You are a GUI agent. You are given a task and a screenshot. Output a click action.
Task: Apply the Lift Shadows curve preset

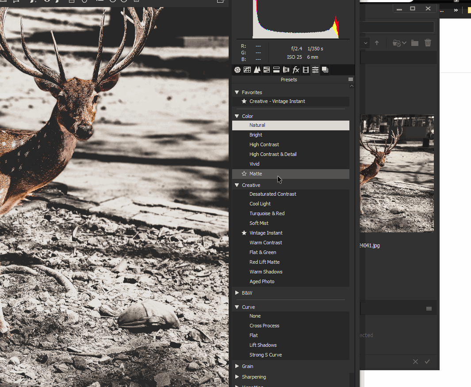click(x=291, y=345)
